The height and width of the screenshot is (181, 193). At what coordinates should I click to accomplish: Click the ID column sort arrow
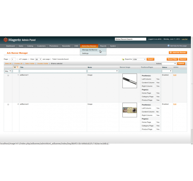tap(18, 67)
